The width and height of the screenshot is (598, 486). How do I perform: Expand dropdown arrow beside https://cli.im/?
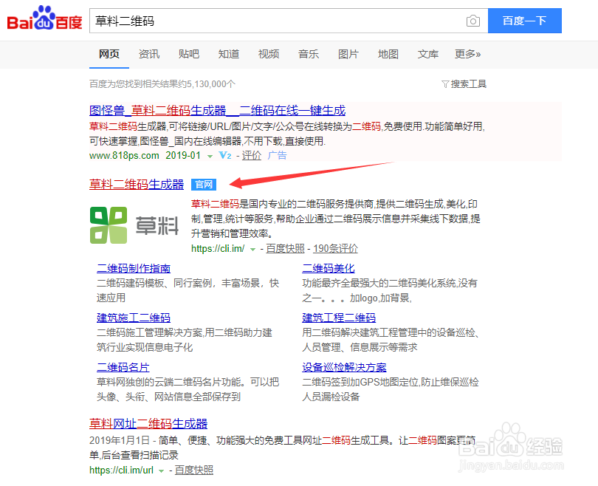point(252,250)
